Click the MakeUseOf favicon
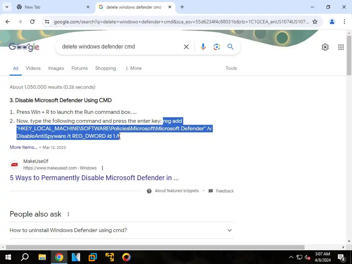This screenshot has height=264, width=352. pos(14,165)
